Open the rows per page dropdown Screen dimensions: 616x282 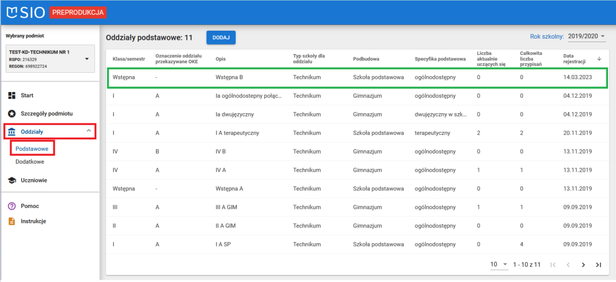(x=498, y=264)
